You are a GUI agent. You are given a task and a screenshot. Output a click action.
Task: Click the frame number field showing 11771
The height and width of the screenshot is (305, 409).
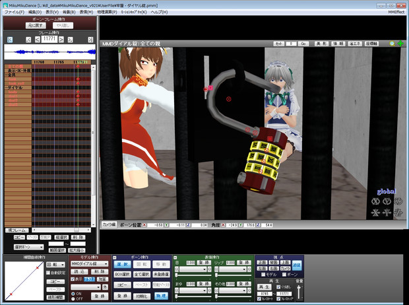pyautogui.click(x=49, y=39)
